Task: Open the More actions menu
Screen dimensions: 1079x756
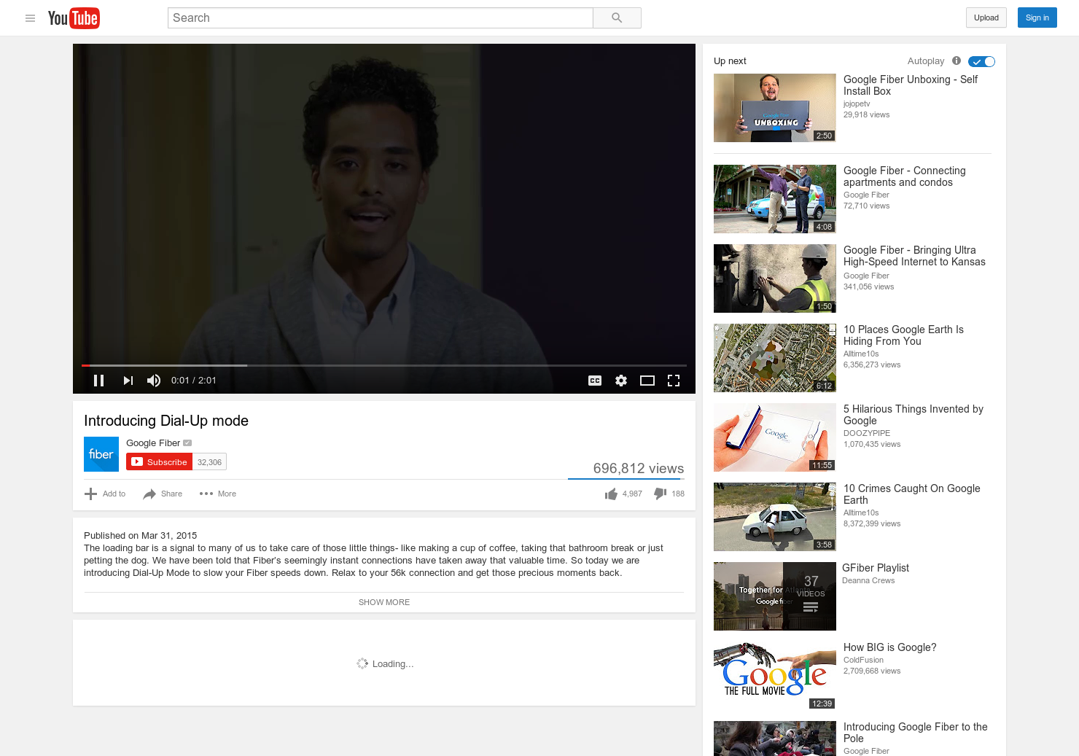Action: tap(218, 494)
